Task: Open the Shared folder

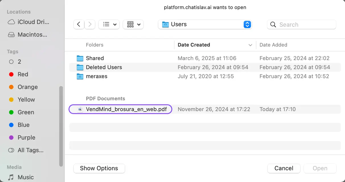Action: click(95, 58)
